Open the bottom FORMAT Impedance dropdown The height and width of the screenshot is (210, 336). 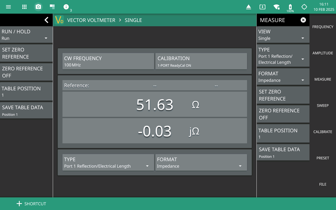pos(201,163)
